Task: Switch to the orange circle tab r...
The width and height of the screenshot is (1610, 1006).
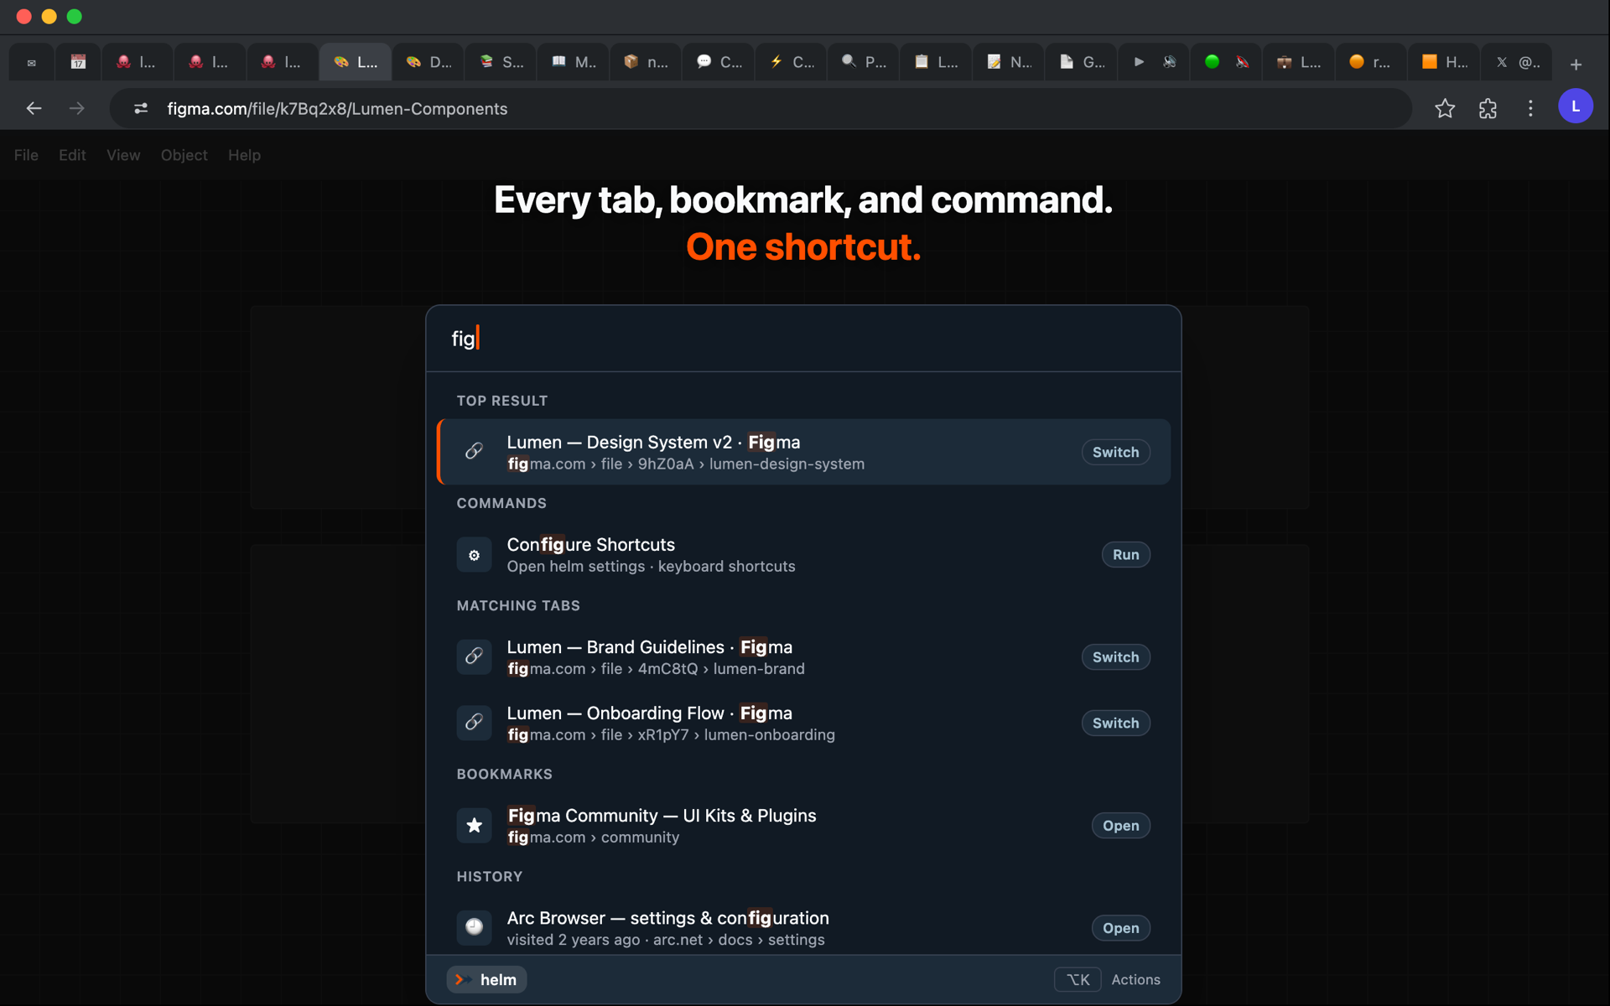Action: (x=1371, y=62)
